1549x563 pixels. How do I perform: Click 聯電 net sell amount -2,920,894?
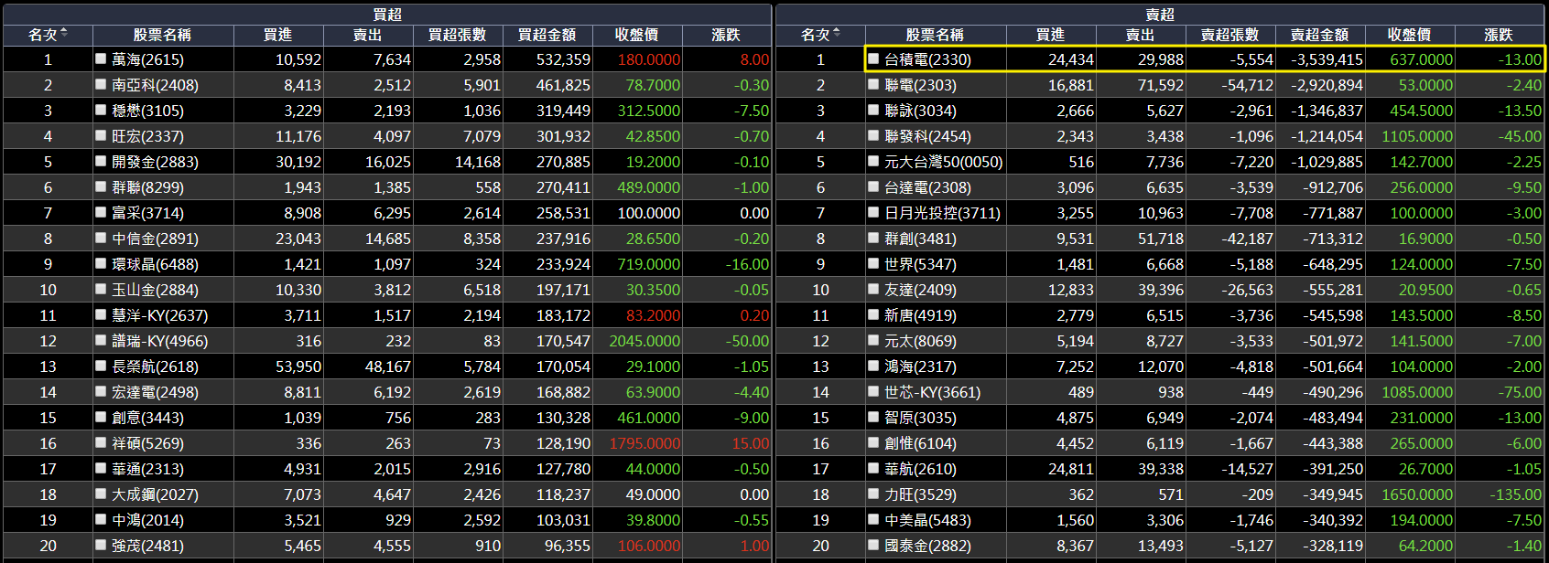point(1327,85)
